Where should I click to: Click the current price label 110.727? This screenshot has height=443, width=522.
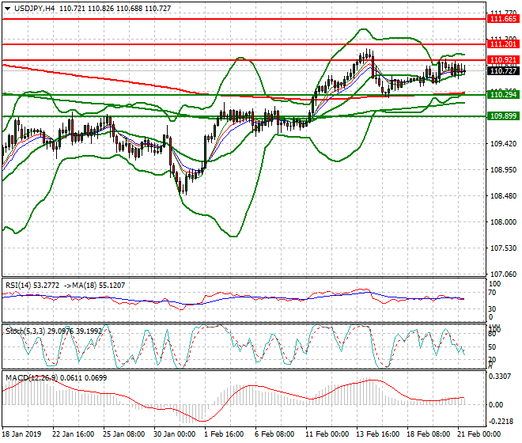tap(503, 71)
